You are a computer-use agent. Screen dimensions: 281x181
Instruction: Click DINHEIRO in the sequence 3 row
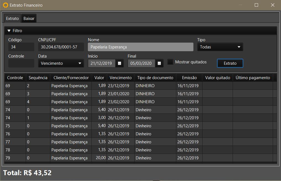click(x=145, y=94)
